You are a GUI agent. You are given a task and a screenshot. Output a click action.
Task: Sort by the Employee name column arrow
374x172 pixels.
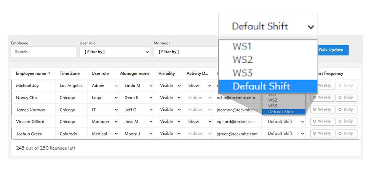point(50,73)
